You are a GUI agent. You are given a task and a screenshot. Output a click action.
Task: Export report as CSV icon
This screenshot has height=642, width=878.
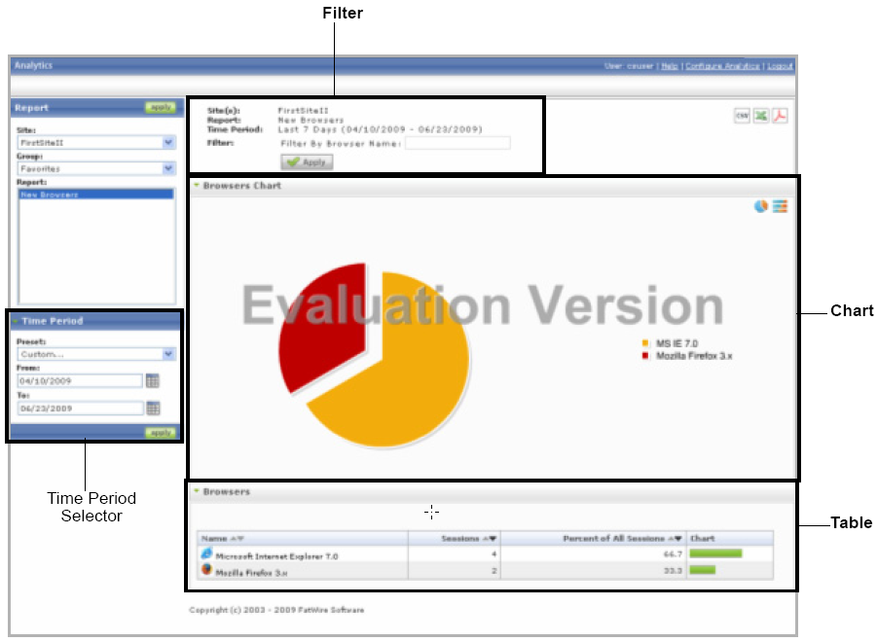coord(742,116)
